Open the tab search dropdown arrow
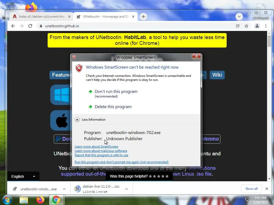This screenshot has width=274, height=205. pyautogui.click(x=239, y=17)
